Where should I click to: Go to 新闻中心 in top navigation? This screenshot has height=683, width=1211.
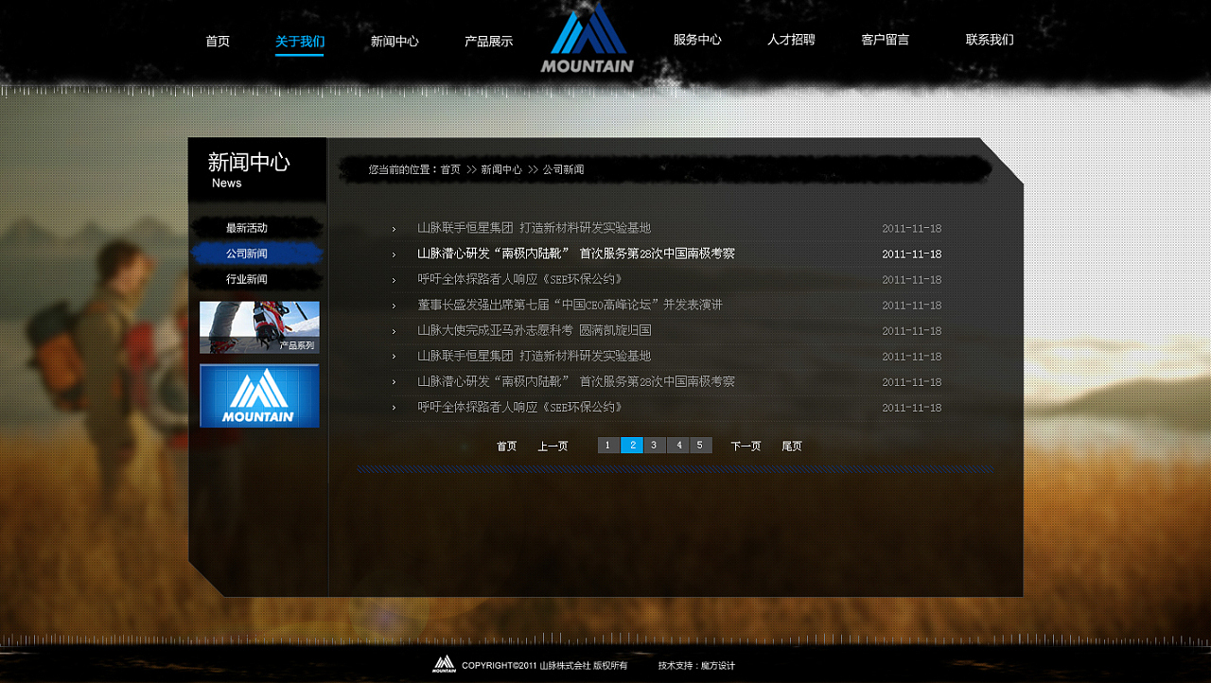click(395, 41)
